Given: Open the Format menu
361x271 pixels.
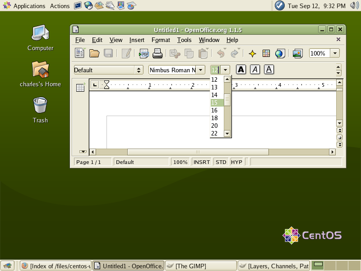Looking at the screenshot, I should [161, 40].
